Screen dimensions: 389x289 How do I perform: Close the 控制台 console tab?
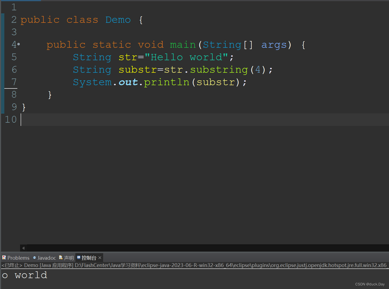100,258
